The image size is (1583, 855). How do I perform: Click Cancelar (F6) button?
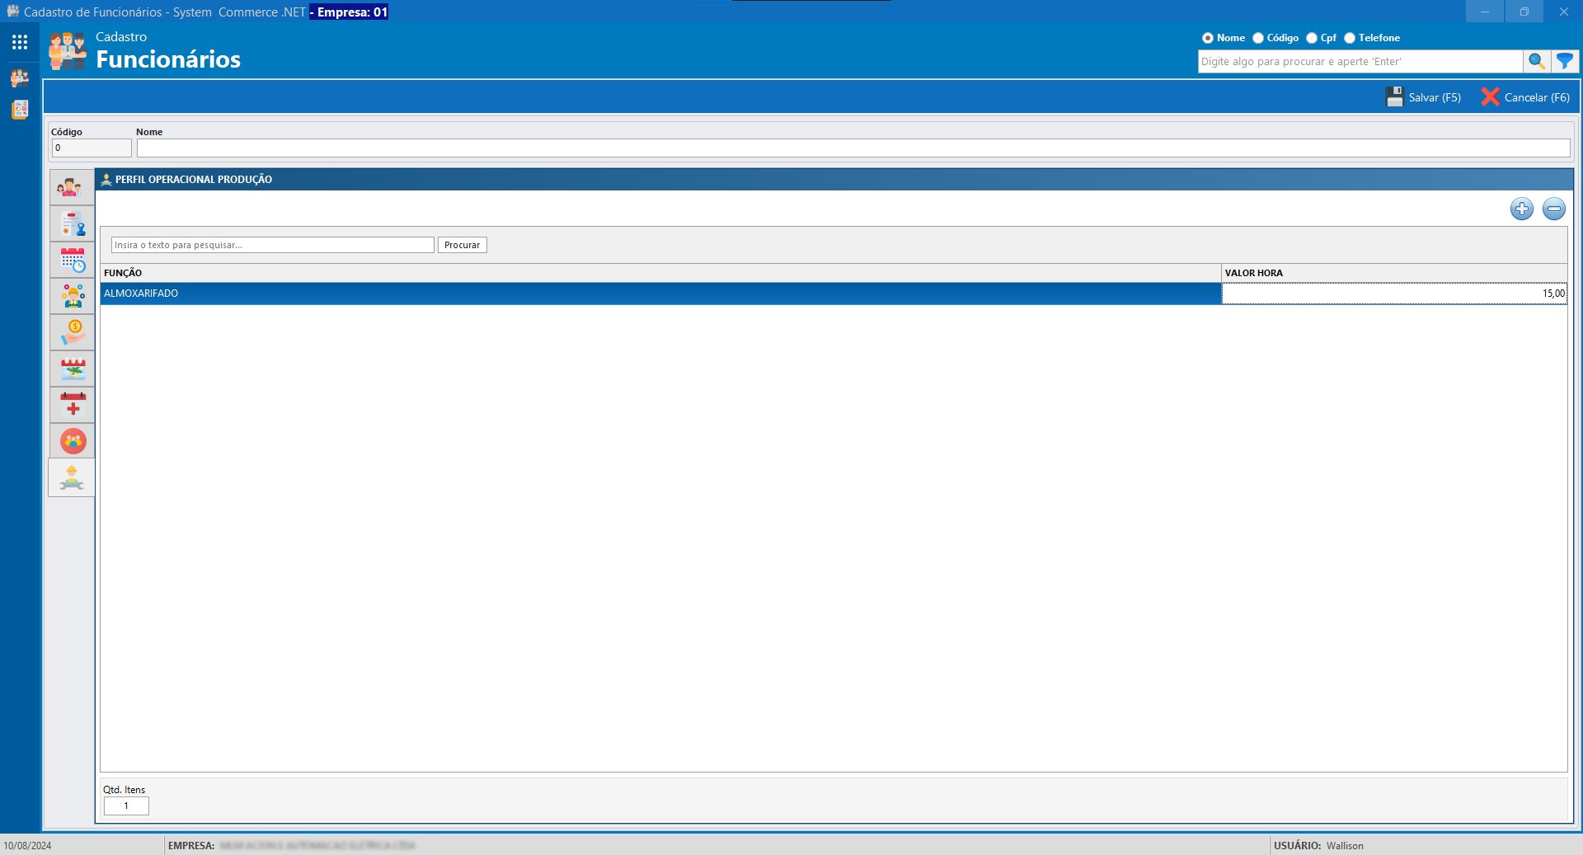[1525, 97]
